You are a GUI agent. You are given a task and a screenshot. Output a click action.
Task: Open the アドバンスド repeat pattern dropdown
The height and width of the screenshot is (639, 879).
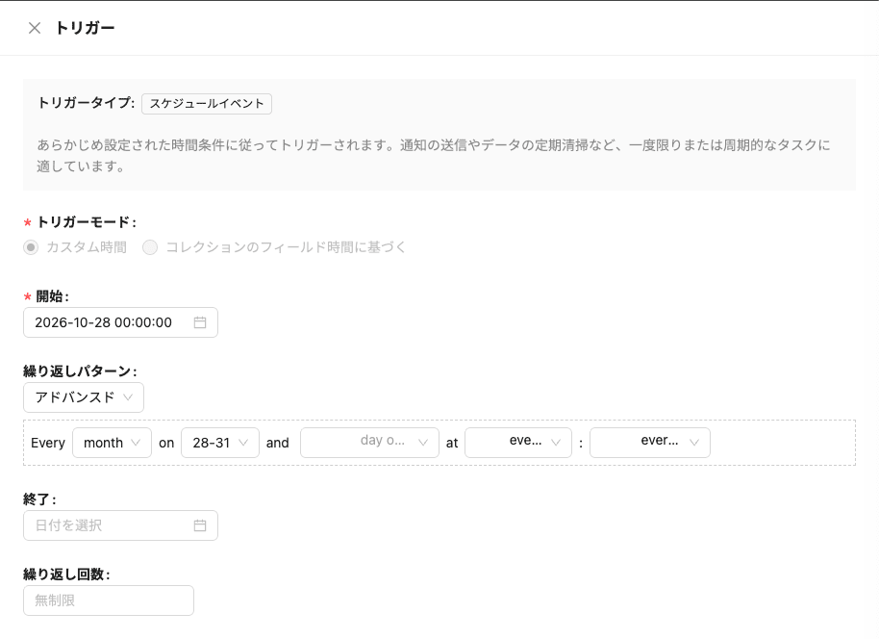[84, 397]
